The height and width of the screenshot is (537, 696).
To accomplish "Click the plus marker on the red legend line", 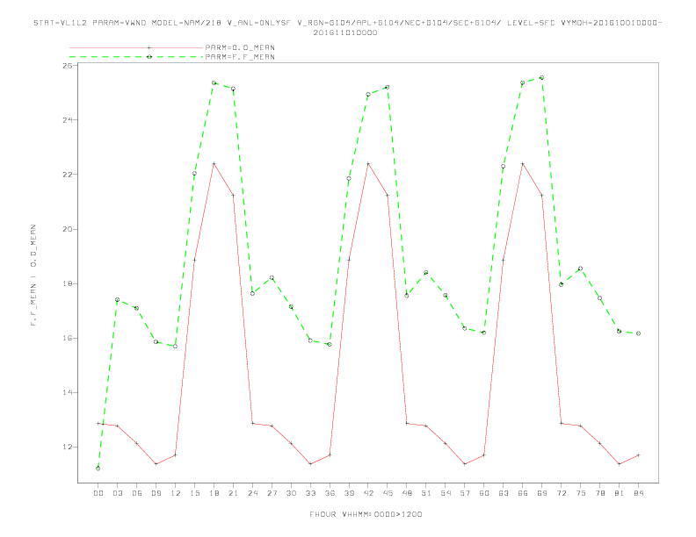I will click(149, 47).
